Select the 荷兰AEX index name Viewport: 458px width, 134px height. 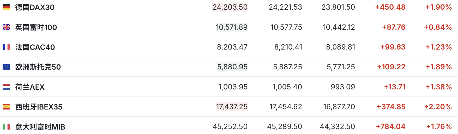pos(30,87)
